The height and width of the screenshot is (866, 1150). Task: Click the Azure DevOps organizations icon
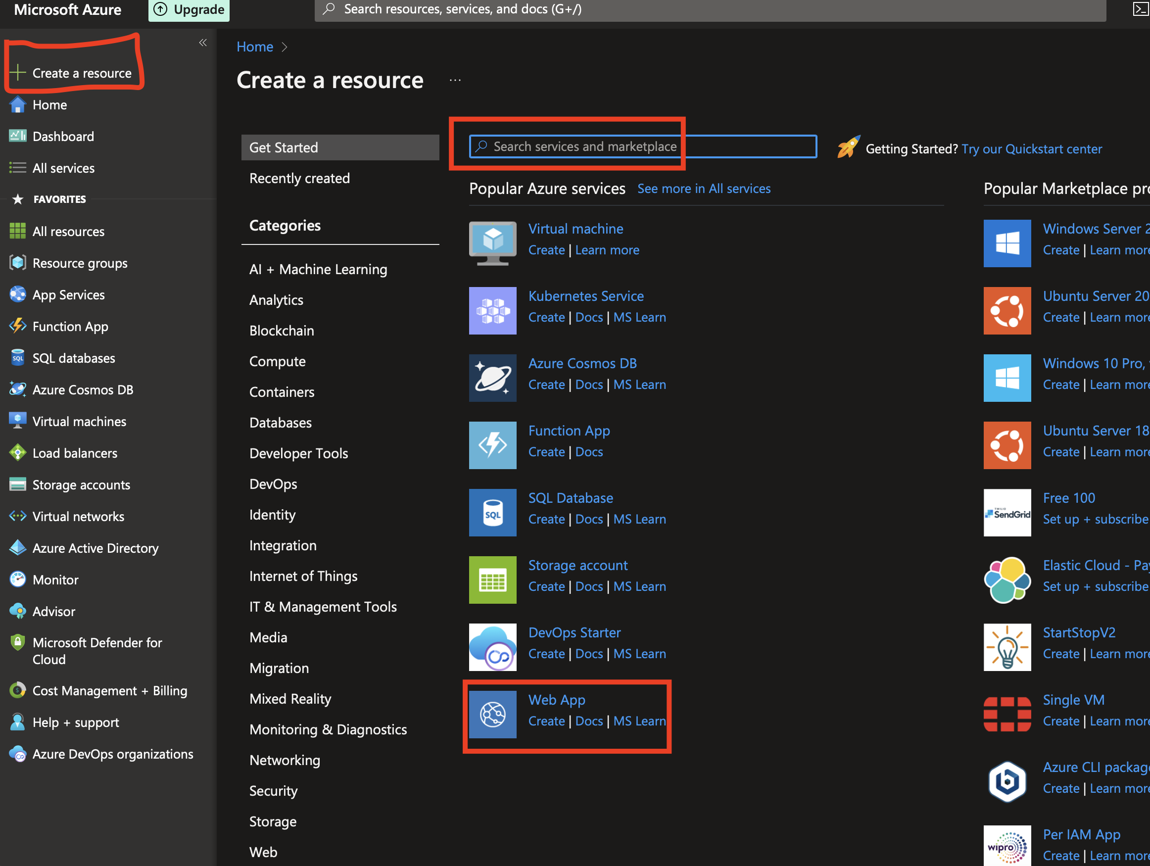tap(18, 754)
